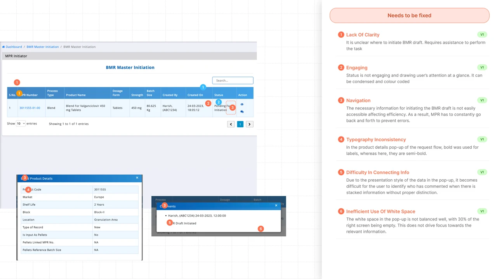Viewport: 497px width, 279px height.
Task: Select 'Pellets Reference Batch Size' row label
Action: tap(42, 250)
